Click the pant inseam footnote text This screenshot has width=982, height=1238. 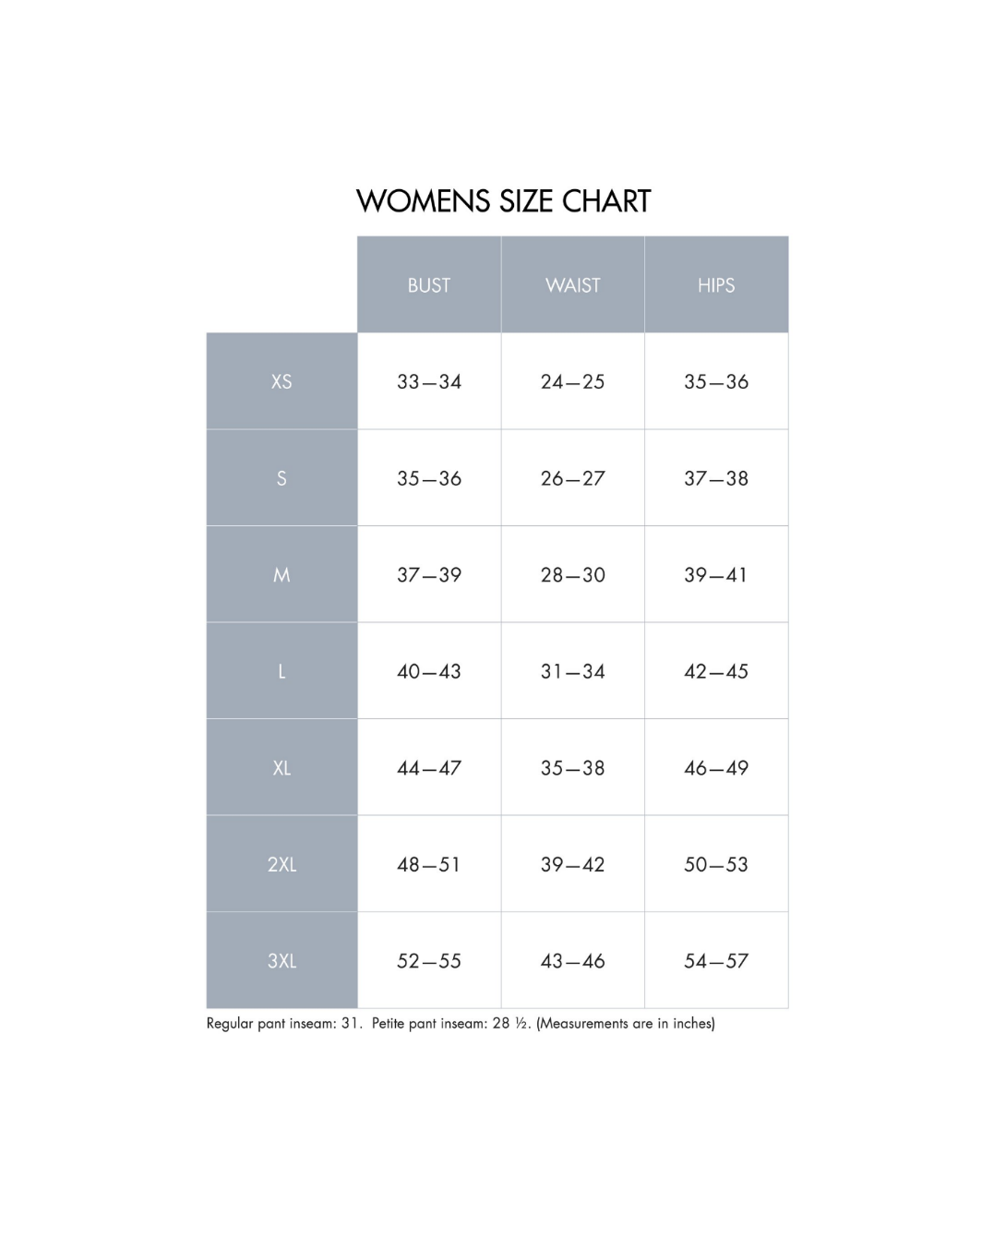coord(461,1023)
